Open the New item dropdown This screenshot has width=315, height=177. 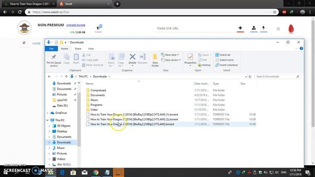170,55
